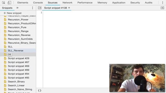Open the Security tab
Screen dimensions: 166x93
(x=135, y=3)
